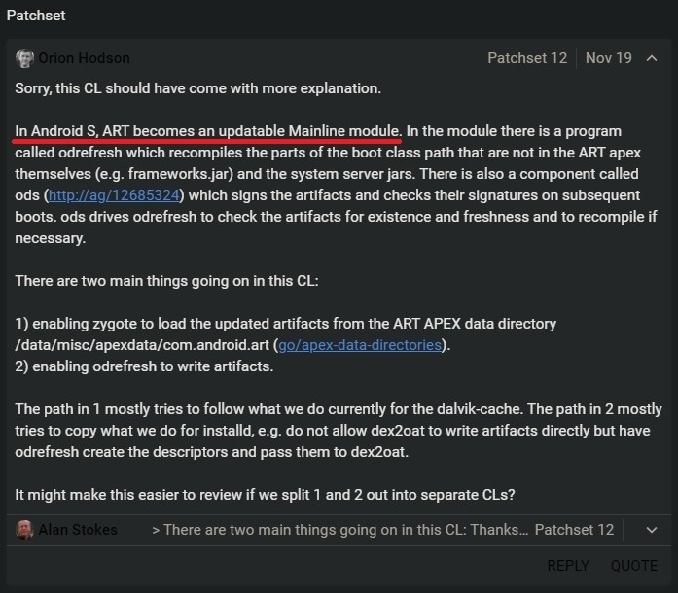Viewport: 678px width, 593px height.
Task: Click the "Sorry, this CL" opening line
Action: 197,88
